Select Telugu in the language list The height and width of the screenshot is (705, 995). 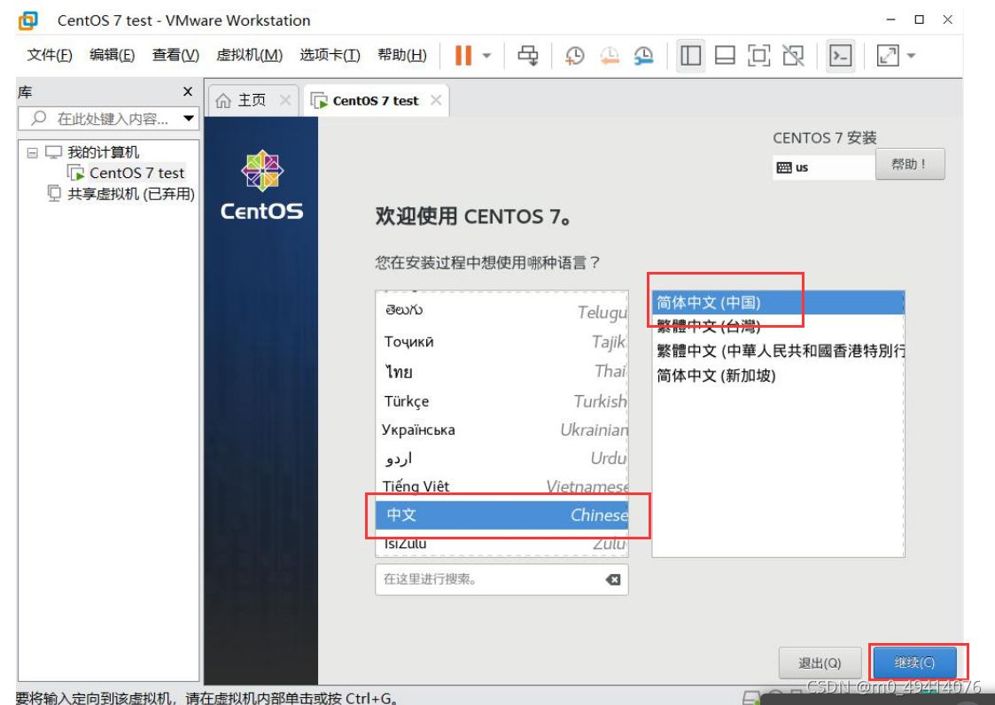502,311
